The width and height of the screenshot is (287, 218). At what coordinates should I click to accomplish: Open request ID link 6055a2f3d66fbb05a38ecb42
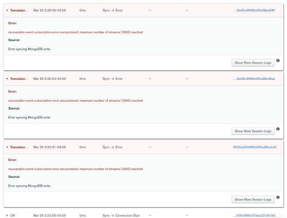255,147
